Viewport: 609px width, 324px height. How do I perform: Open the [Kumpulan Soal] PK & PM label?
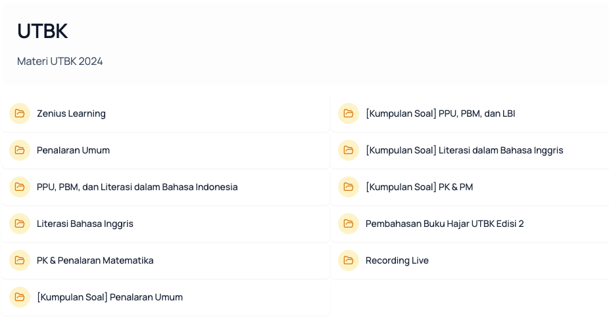(x=419, y=187)
